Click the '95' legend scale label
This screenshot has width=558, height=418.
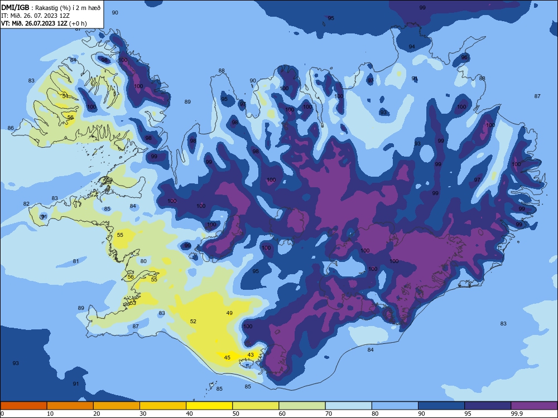(x=468, y=414)
